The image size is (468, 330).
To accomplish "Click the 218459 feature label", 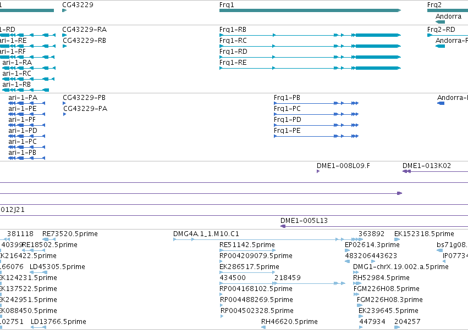I will tap(288, 278).
